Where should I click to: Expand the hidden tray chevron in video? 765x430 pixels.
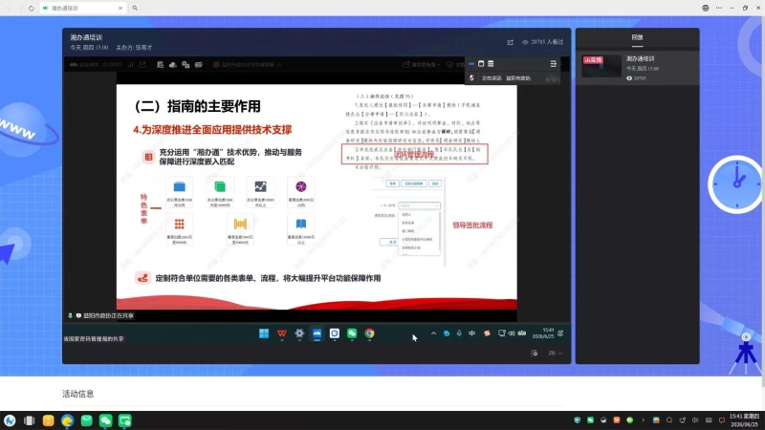click(x=433, y=333)
